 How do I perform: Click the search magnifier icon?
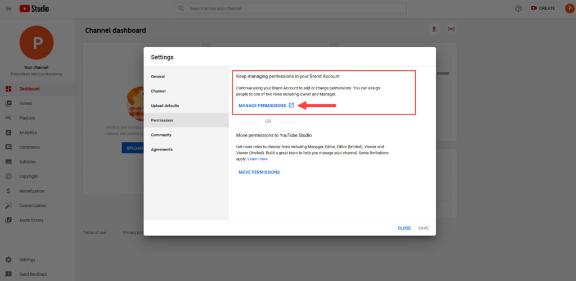[x=181, y=8]
